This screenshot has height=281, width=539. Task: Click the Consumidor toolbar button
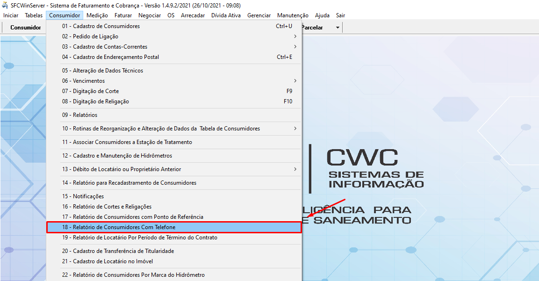click(x=26, y=28)
